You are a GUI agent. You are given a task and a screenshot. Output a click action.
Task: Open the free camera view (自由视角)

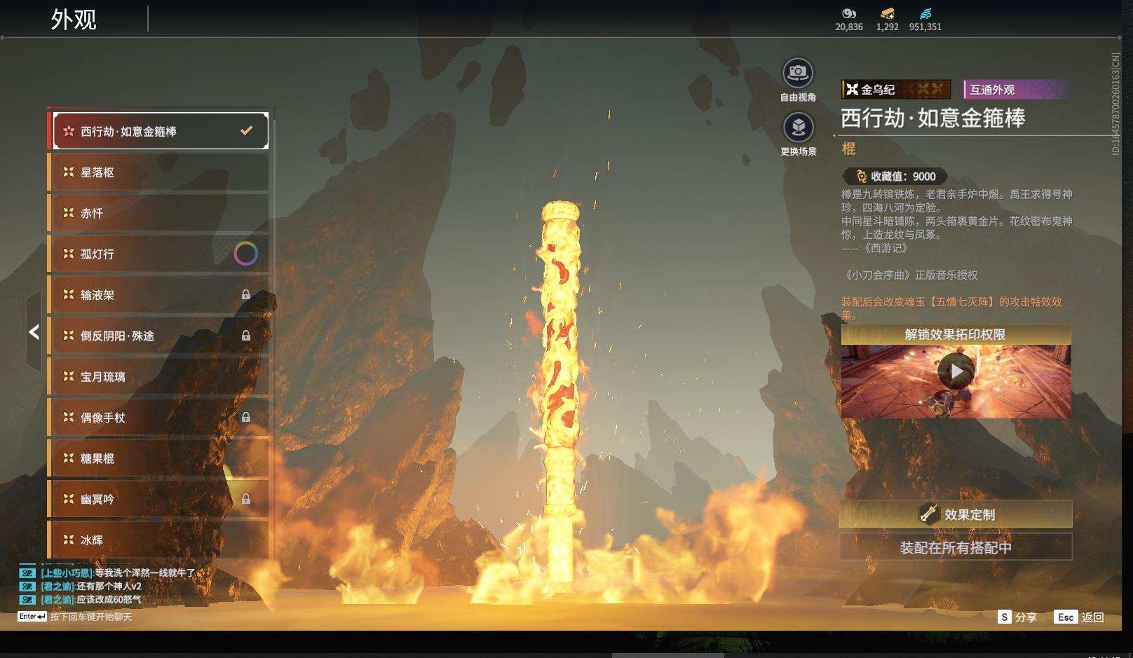tap(798, 73)
